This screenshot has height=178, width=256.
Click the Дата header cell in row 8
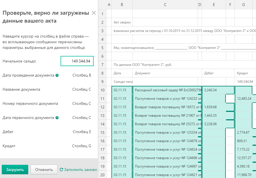pyautogui.click(x=122, y=73)
